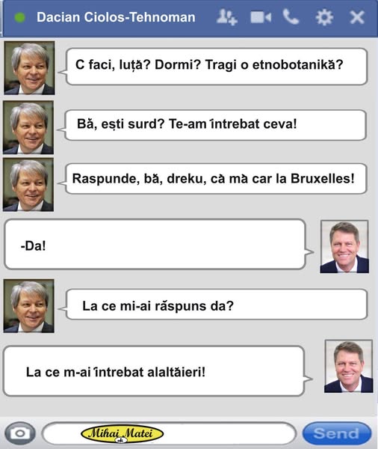The width and height of the screenshot is (378, 449).
Task: Click the 'La ce m-ai întrebat alaltăieri!' bubble
Action: (154, 371)
